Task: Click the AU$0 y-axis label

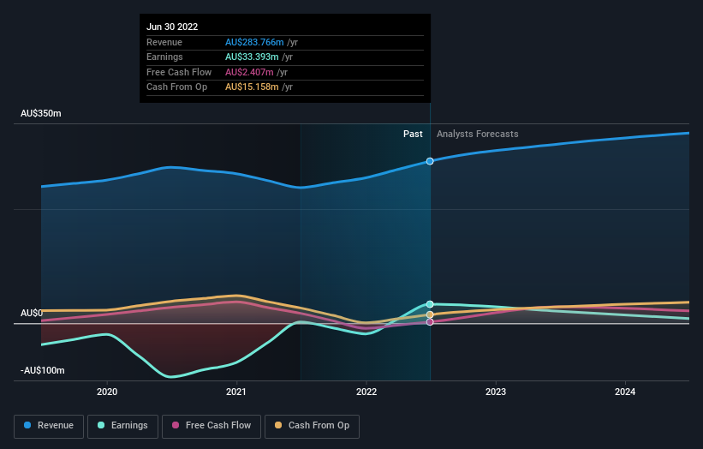Action: point(32,313)
